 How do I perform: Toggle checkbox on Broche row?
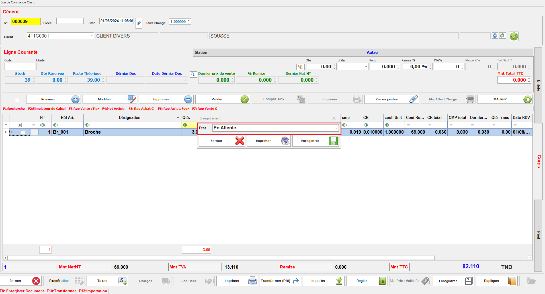tap(23, 132)
